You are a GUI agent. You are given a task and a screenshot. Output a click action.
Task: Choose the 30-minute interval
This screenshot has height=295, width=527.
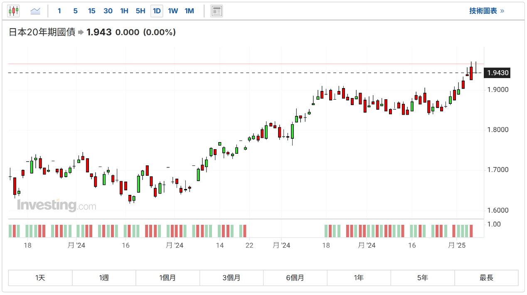point(108,11)
